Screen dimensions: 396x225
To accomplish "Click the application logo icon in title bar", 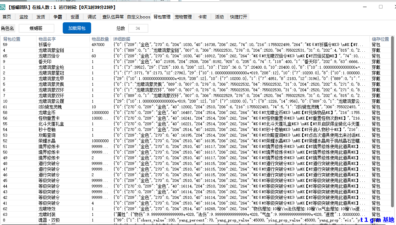I will coord(3,7).
